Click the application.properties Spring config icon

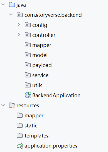point(20,146)
